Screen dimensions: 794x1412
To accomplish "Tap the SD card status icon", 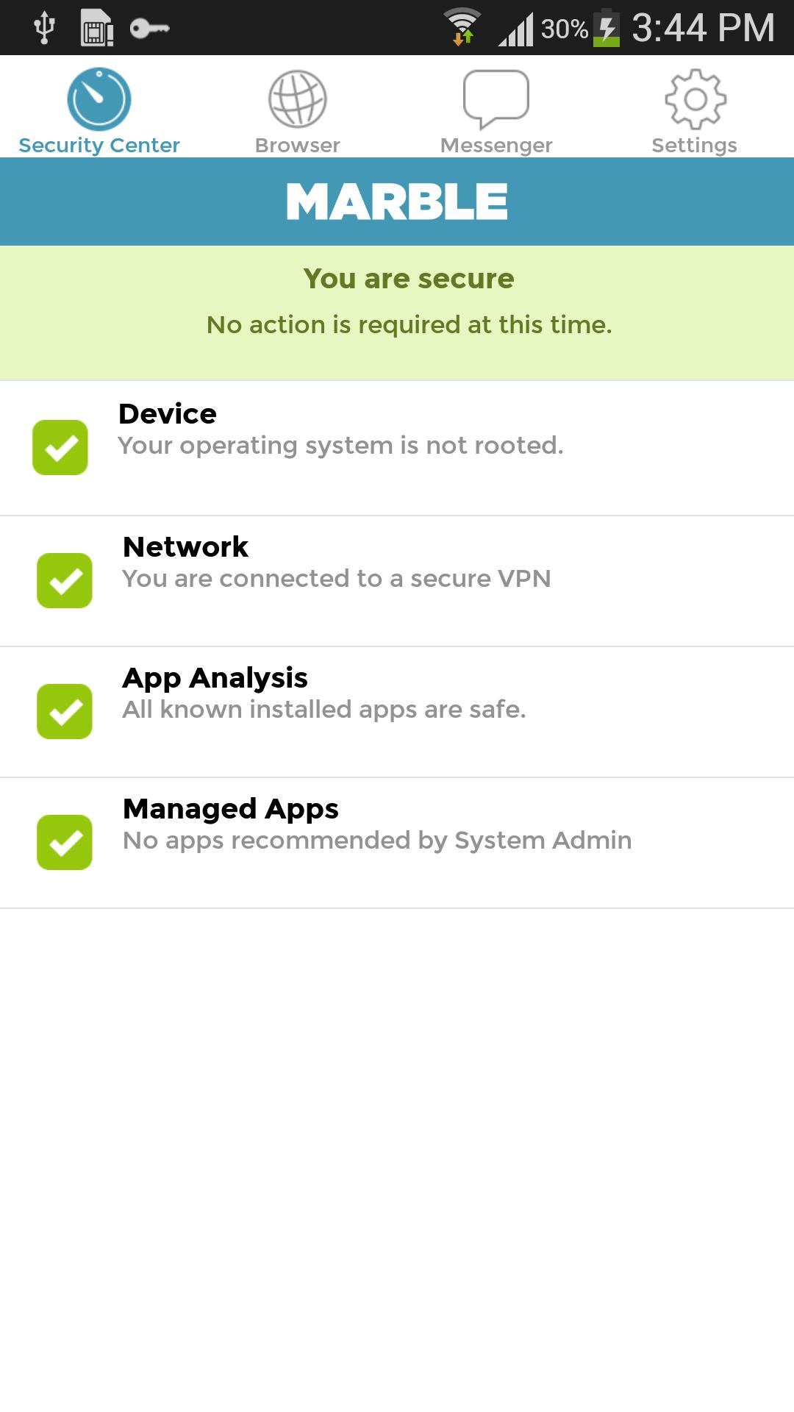I will pos(96,28).
